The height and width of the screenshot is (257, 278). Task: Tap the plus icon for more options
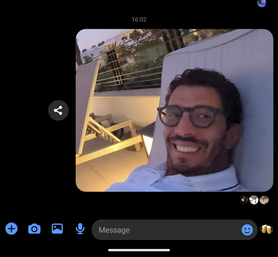pos(12,229)
